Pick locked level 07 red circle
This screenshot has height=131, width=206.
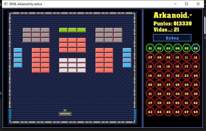150,57
